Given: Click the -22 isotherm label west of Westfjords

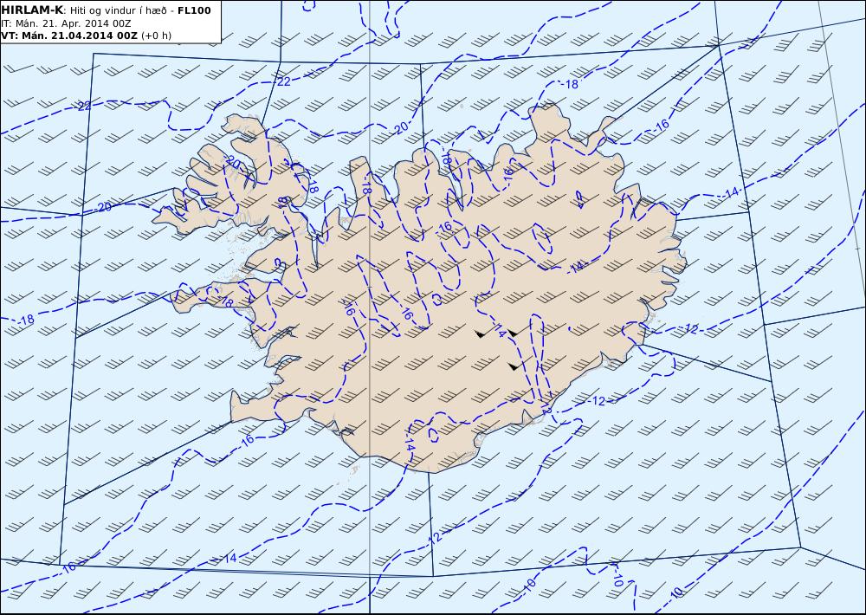Looking at the screenshot, I should coord(84,106).
